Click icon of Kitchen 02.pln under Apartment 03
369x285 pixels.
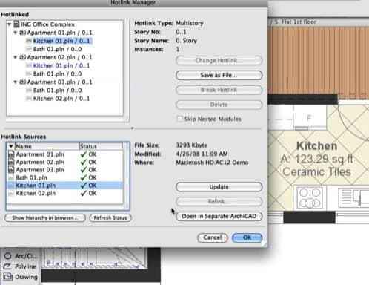pyautogui.click(x=29, y=99)
